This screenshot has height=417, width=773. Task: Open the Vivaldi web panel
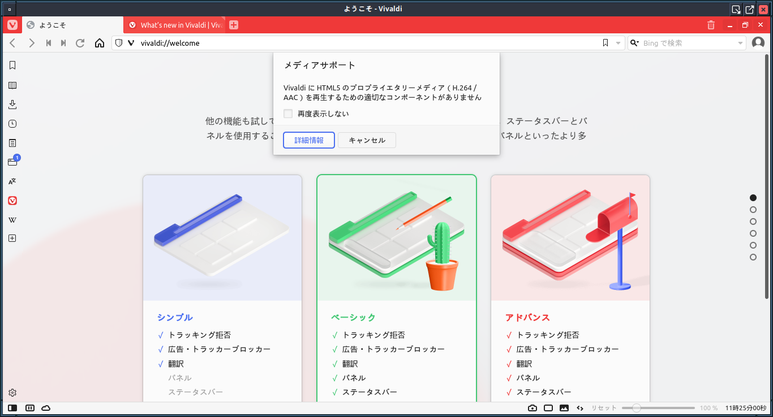(12, 201)
